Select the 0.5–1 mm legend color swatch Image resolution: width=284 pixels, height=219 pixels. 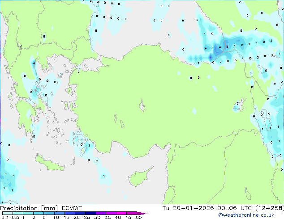pos(18,213)
